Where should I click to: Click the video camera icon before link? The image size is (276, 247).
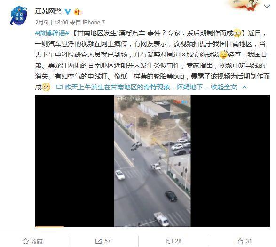coord(59,87)
